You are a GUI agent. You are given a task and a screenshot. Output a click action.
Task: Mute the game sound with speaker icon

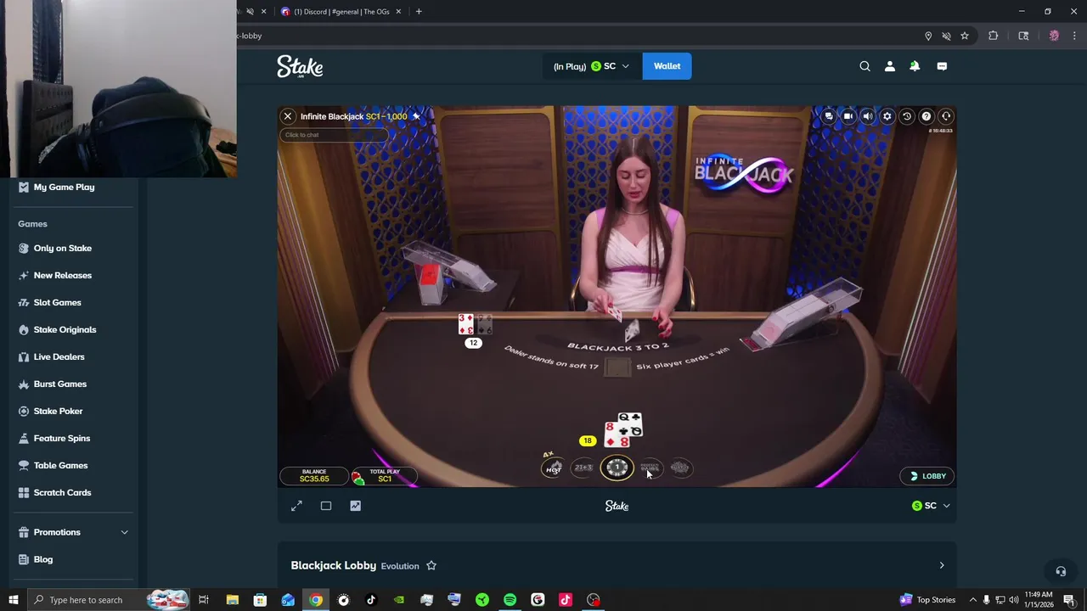pyautogui.click(x=867, y=116)
